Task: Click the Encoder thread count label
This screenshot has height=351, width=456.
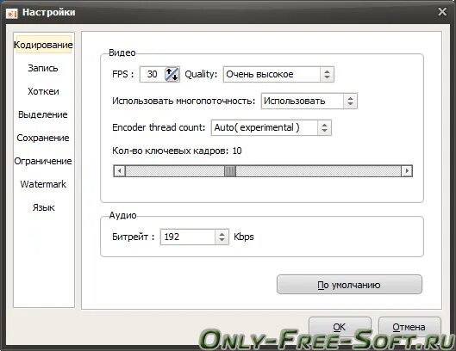Action: click(159, 127)
